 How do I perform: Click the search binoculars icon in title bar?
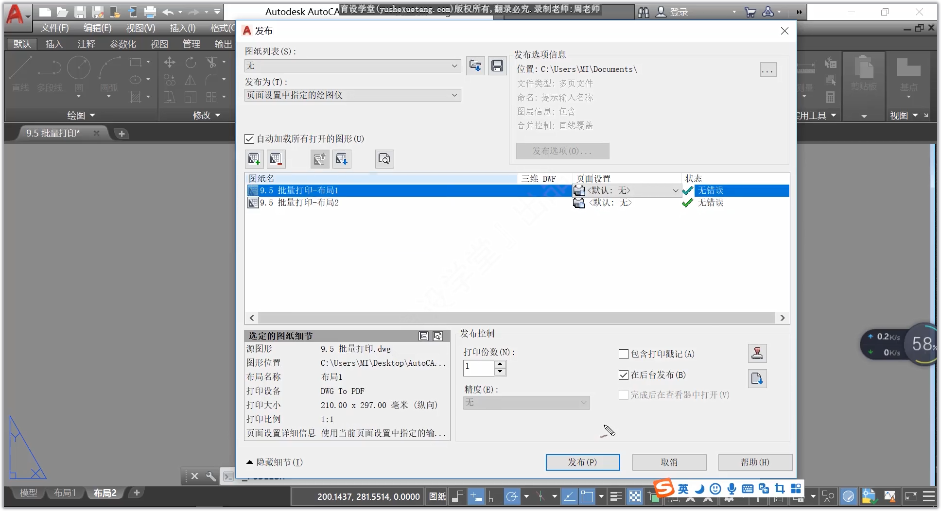tap(644, 12)
